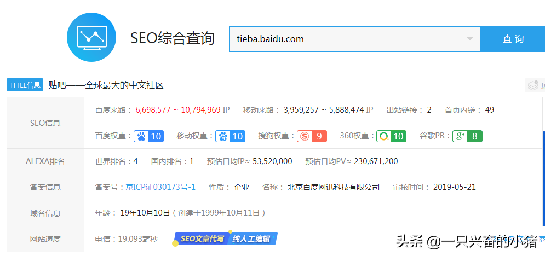Open the 京ICP证030173号-1 link

click(160, 187)
